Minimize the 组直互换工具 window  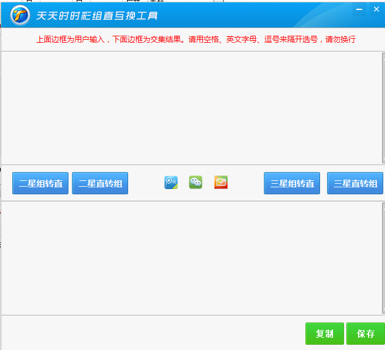(359, 9)
